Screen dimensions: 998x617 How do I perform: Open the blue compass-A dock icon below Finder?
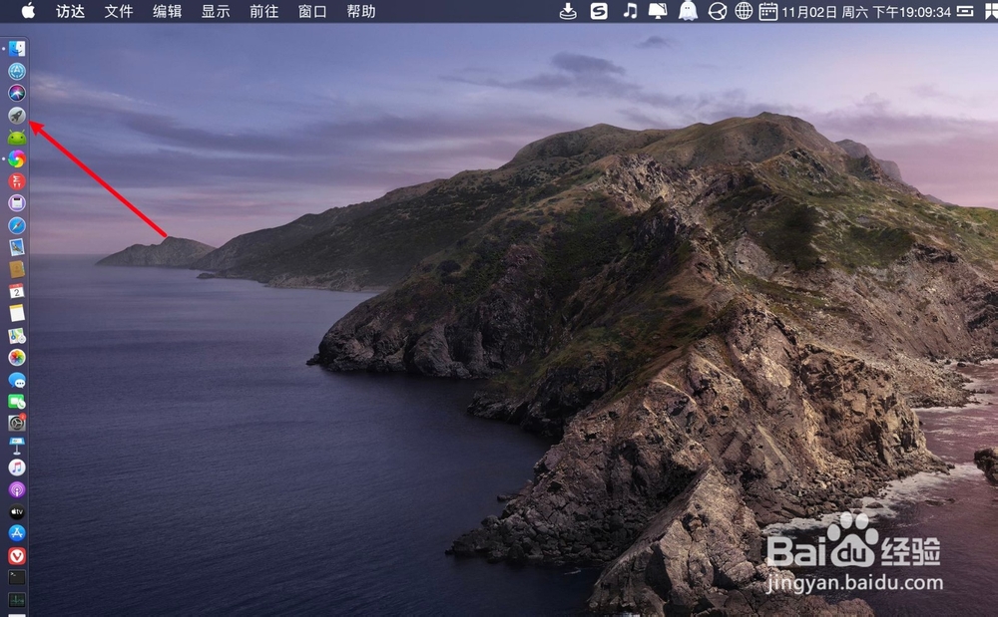click(17, 71)
